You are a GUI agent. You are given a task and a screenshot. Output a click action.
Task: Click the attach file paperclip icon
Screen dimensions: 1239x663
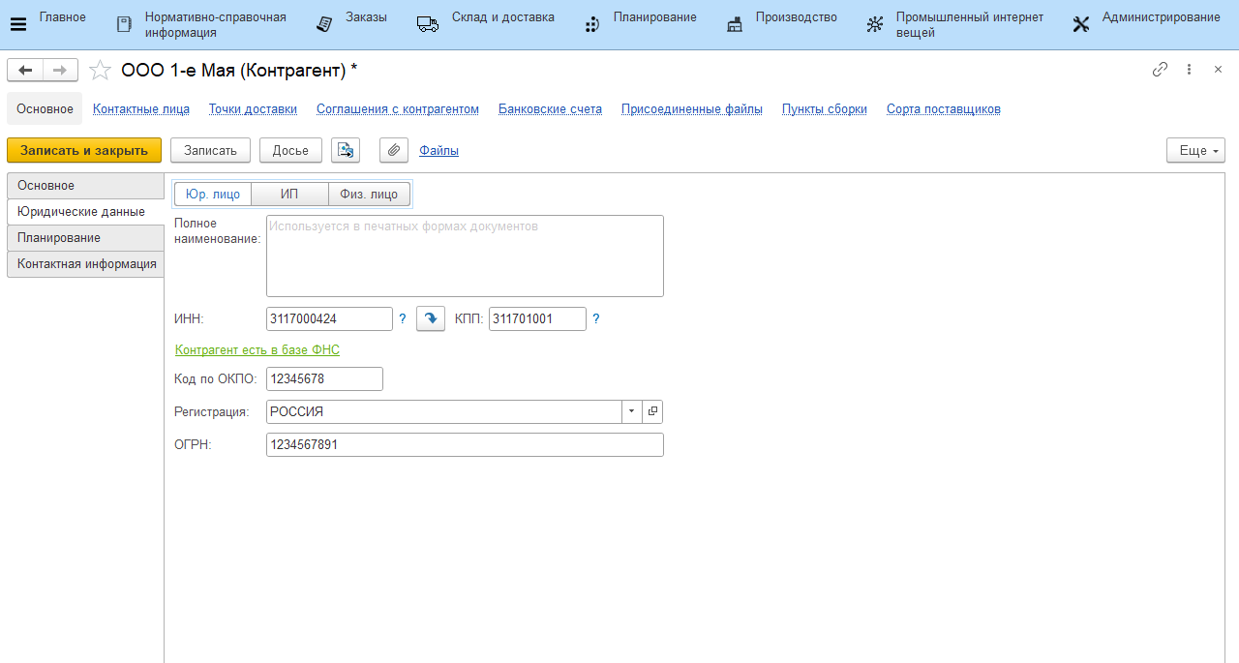(x=393, y=150)
